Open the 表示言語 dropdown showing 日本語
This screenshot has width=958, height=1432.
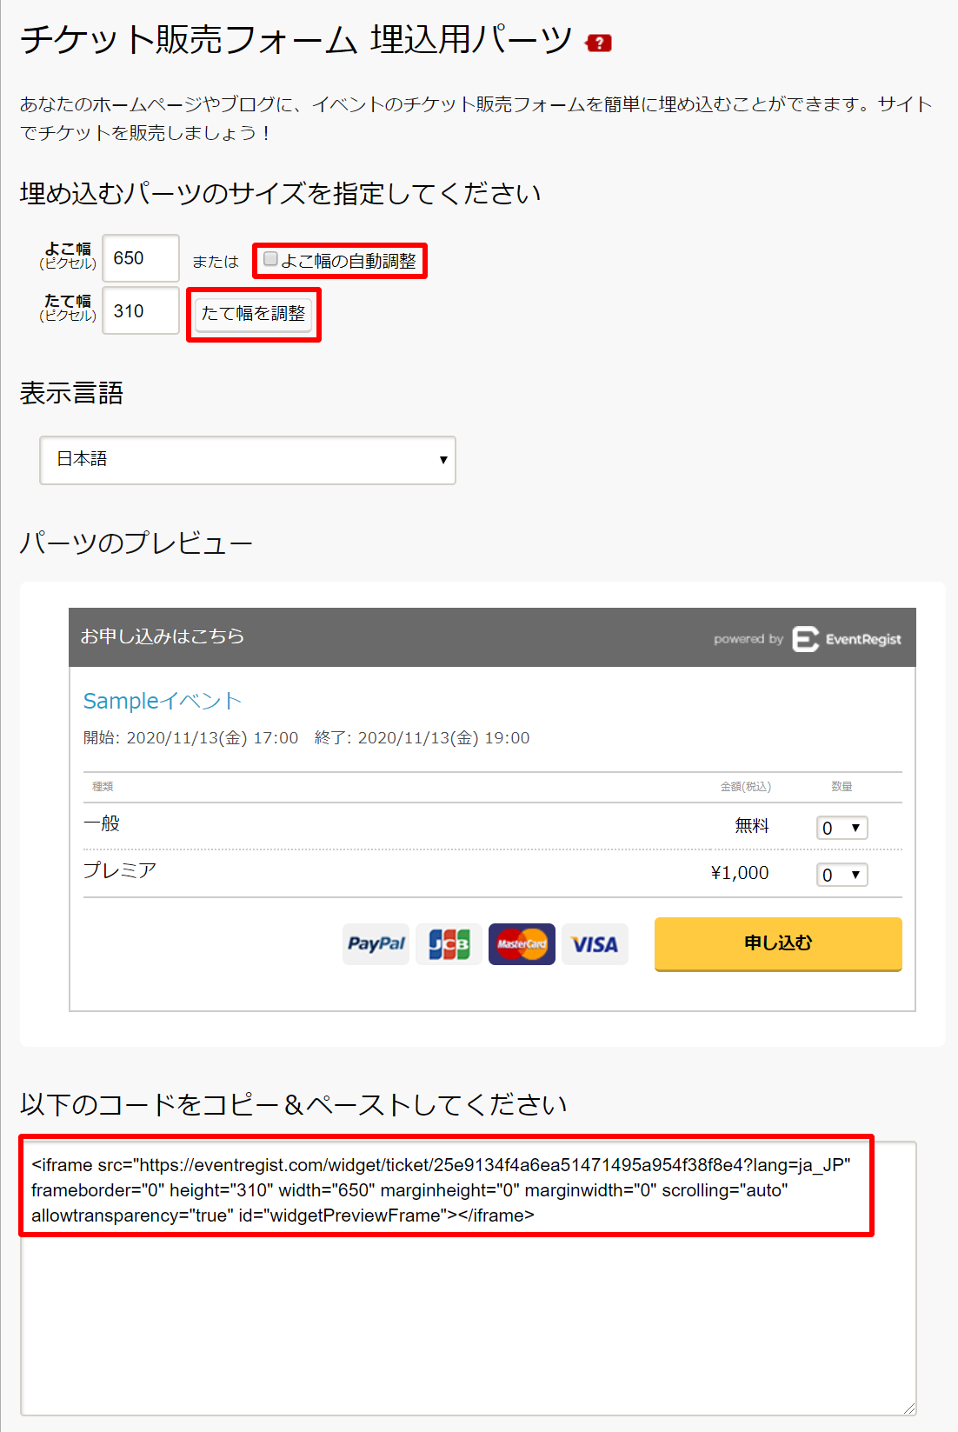tap(248, 460)
